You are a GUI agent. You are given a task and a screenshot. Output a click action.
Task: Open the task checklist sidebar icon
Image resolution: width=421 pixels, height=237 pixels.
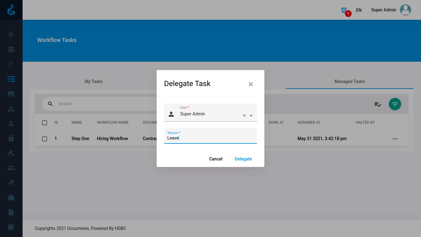click(11, 79)
